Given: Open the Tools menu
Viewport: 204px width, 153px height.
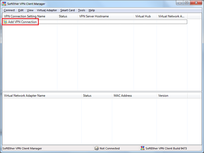Looking at the screenshot, I should (x=82, y=10).
